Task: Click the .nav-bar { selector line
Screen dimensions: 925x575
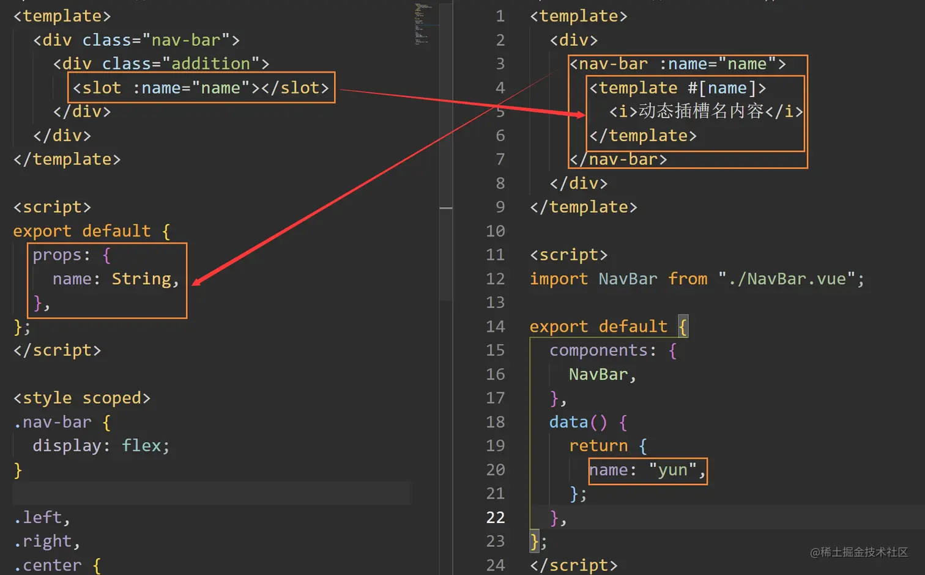Action: pos(62,422)
